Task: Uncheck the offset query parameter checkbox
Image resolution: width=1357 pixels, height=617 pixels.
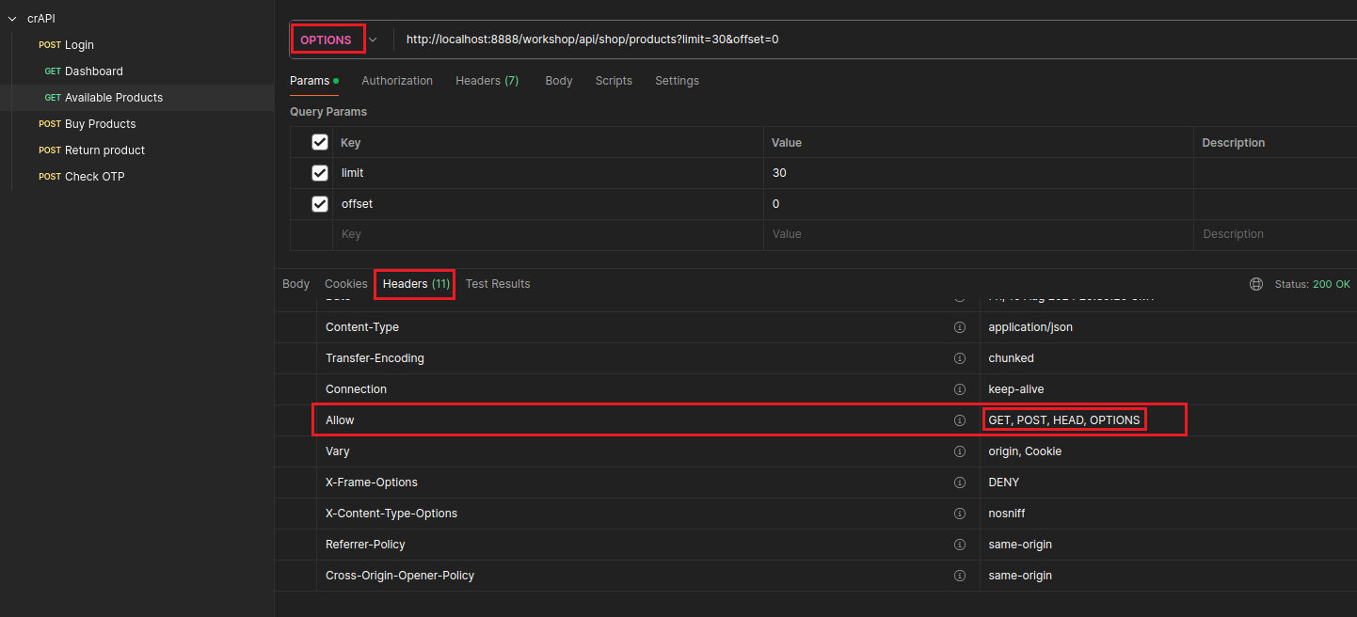Action: click(320, 204)
